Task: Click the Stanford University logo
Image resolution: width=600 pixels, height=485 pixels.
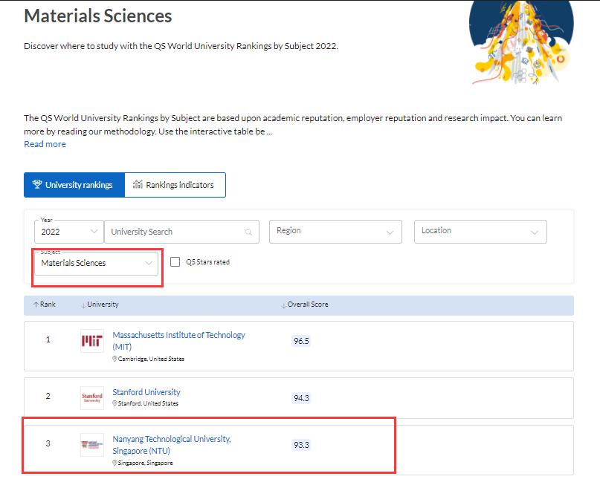Action: click(92, 397)
